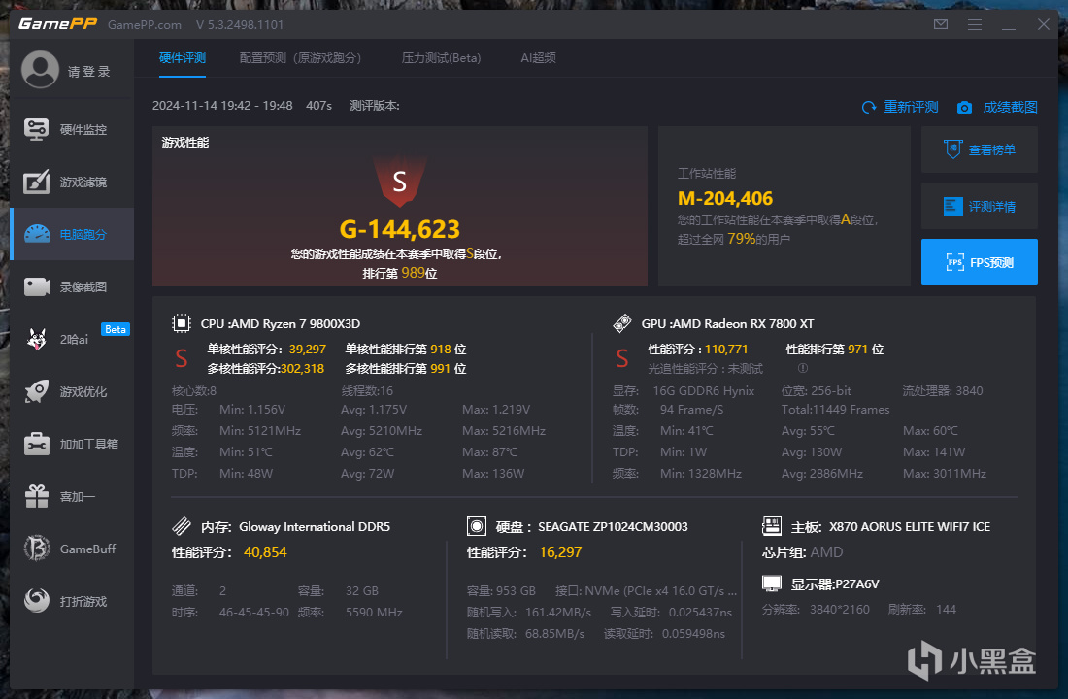Screen dimensions: 1068x699
Task: Open the 硬件监控 hardware monitor icon
Action: [36, 129]
